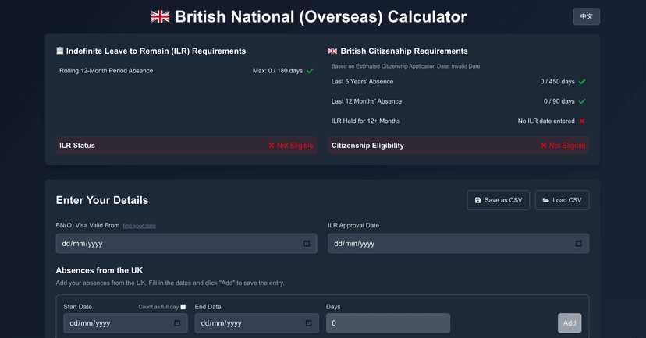The height and width of the screenshot is (338, 646).
Task: Click the green check for Last 5 Years' Absence
Action: pos(582,82)
